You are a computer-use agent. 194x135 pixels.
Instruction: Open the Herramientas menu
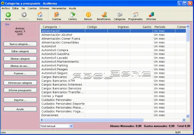pyautogui.click(x=59, y=9)
